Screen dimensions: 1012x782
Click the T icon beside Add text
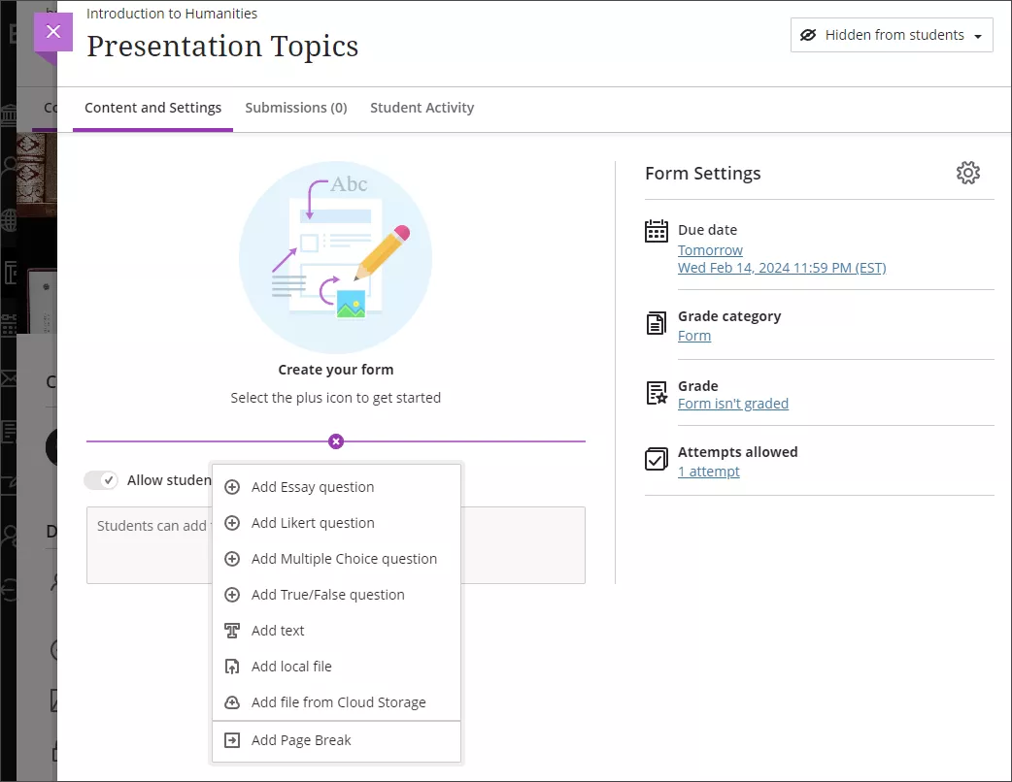point(232,630)
